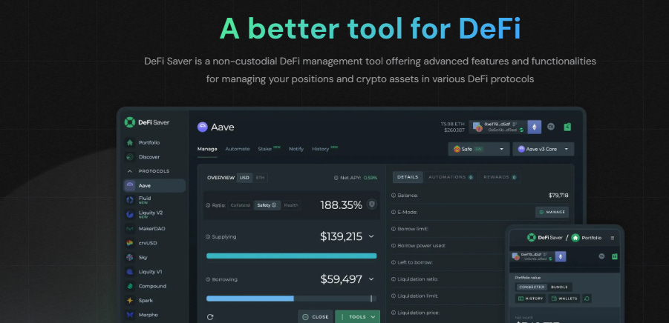669x323 pixels.
Task: Click the Ethereum network icon in mobile preview
Action: click(x=560, y=256)
